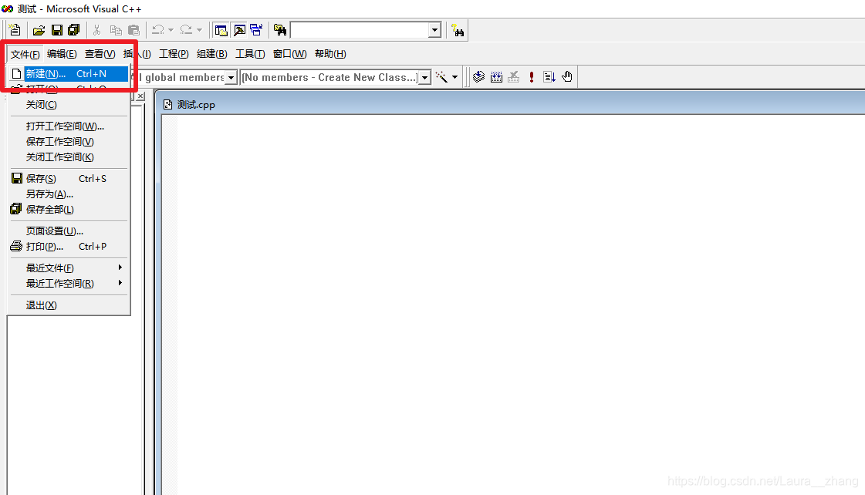This screenshot has width=865, height=495.
Task: Click the Build icon in build toolbar
Action: click(496, 77)
